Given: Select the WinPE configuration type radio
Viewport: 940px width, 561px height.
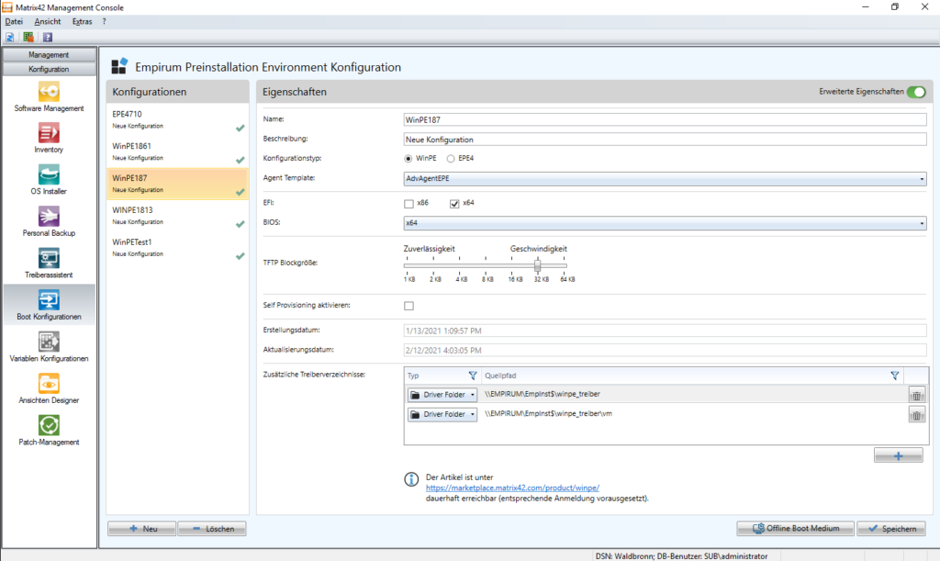Looking at the screenshot, I should click(x=408, y=159).
